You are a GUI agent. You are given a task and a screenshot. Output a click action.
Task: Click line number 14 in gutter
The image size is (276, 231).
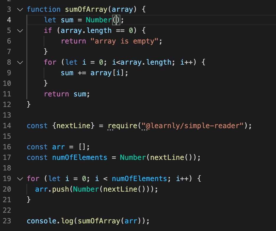7,126
